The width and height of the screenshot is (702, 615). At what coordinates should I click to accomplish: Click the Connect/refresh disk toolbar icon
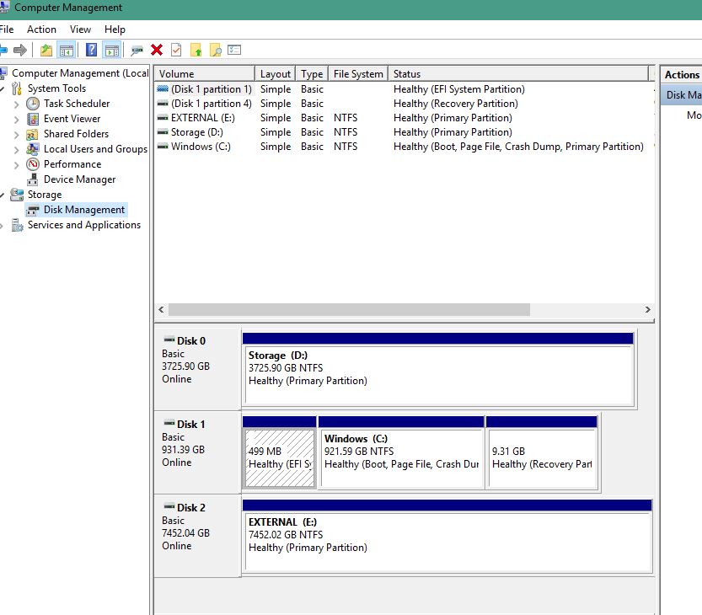point(137,51)
